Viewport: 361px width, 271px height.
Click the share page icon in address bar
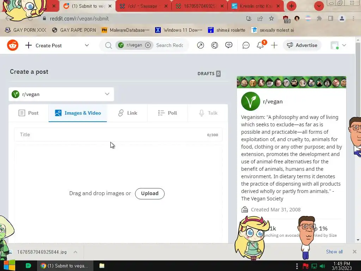(260, 19)
